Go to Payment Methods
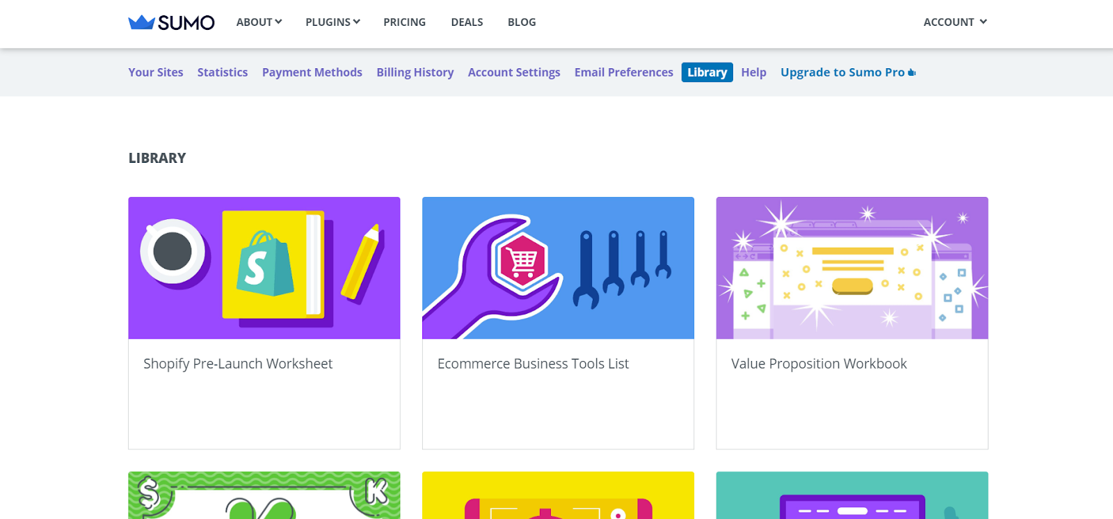The height and width of the screenshot is (519, 1113). tap(312, 72)
